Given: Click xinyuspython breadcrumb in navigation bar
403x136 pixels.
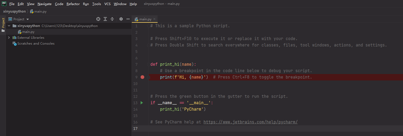Looking at the screenshot, I should click(14, 11).
